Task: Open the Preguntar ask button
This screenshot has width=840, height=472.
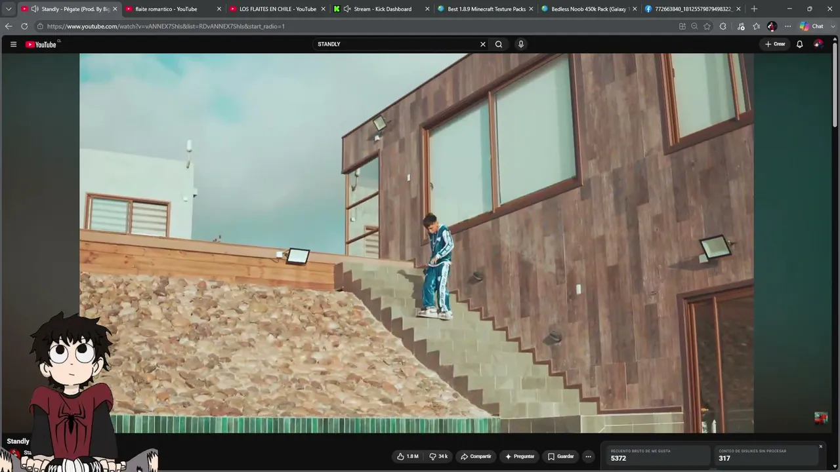Action: coord(519,456)
